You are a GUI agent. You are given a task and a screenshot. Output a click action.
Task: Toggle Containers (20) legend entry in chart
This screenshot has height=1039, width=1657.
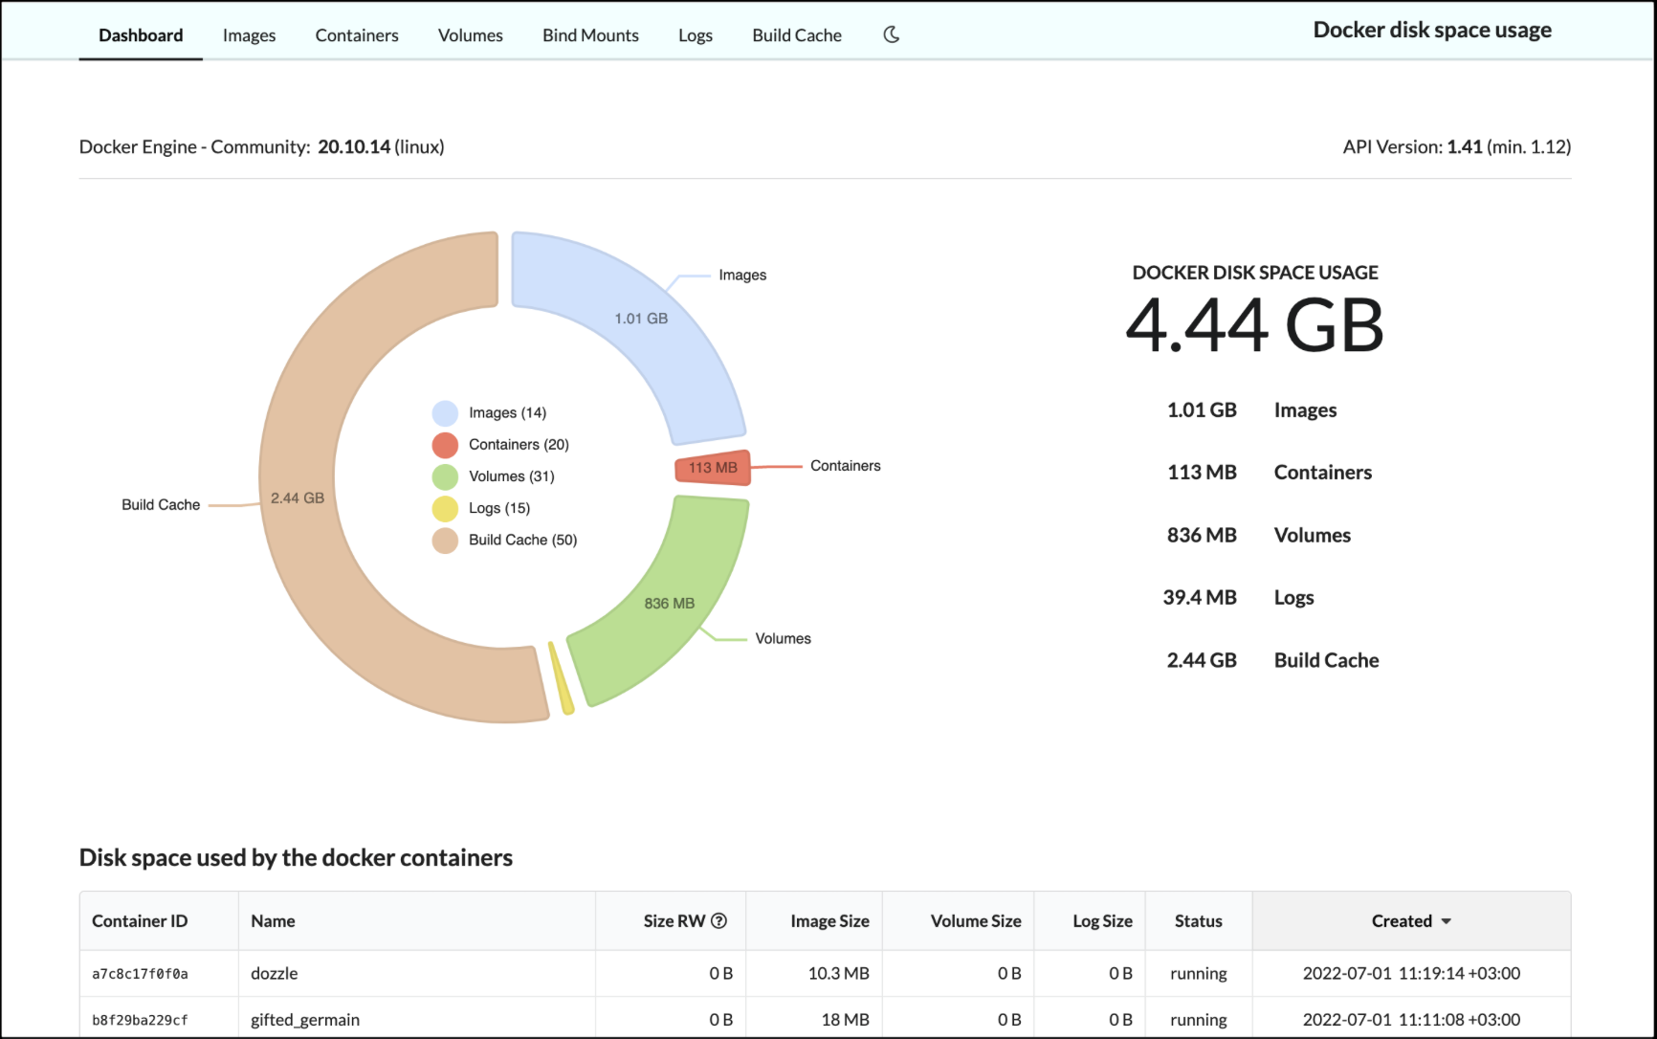(x=518, y=445)
